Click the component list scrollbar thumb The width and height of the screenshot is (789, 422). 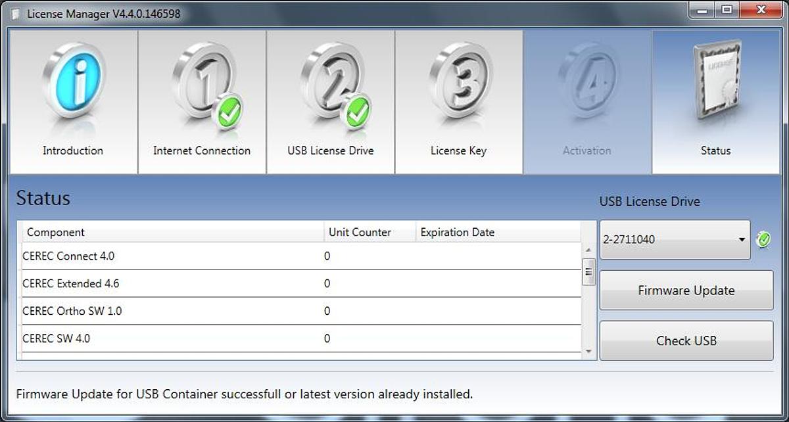click(588, 271)
